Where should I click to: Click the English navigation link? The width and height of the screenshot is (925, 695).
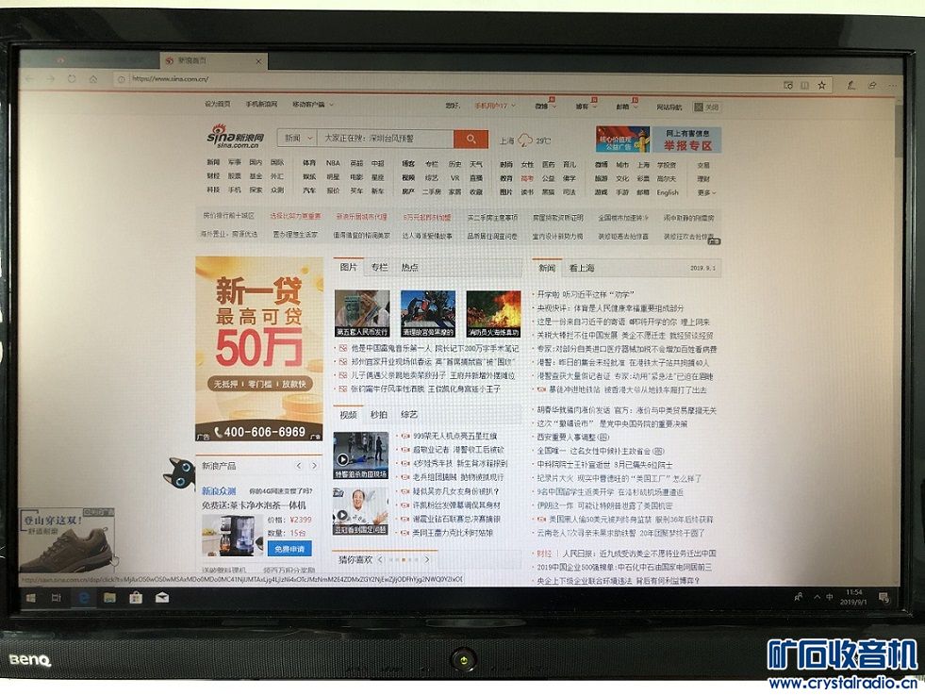pos(668,192)
